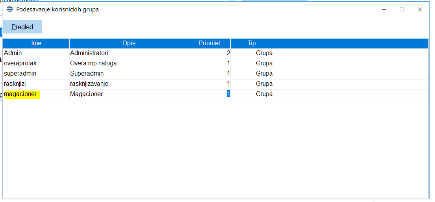Select the Admin group row
Viewport: 435px width, 202px height.
click(x=13, y=53)
